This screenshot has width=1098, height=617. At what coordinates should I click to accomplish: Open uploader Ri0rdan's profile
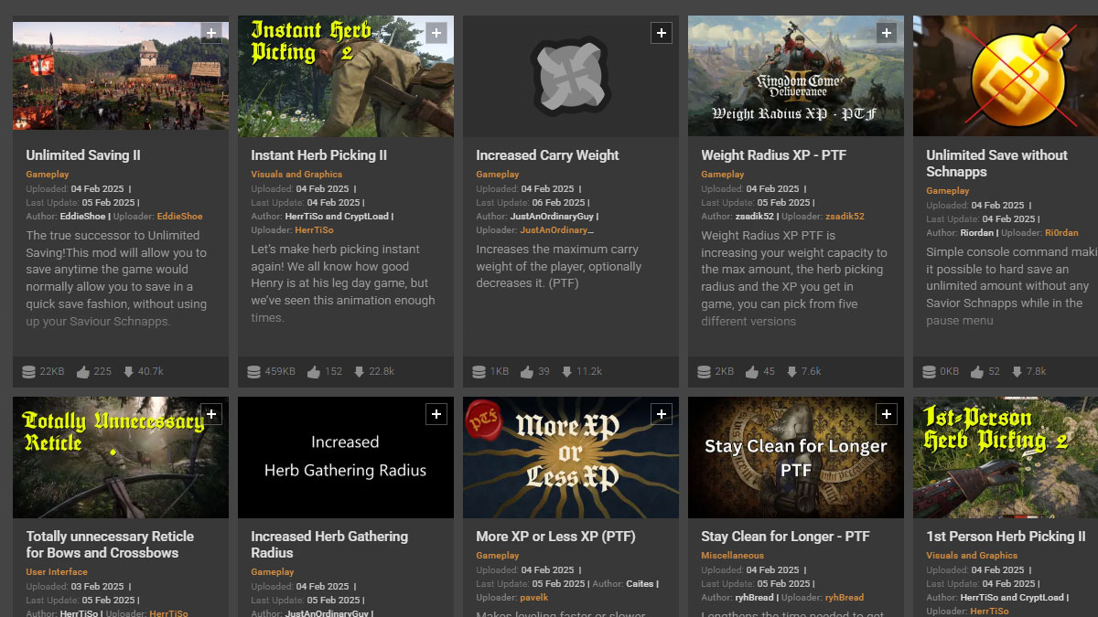coord(1060,232)
